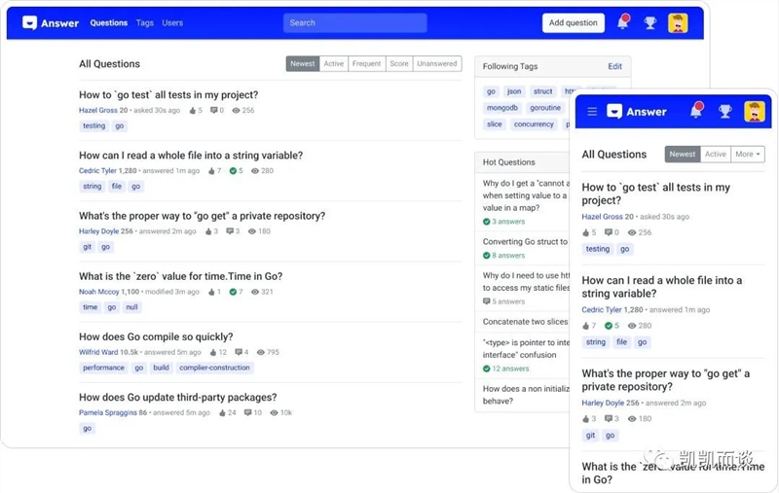Open notifications bell in desktop header
Screen dimensions: 779x493
point(623,22)
